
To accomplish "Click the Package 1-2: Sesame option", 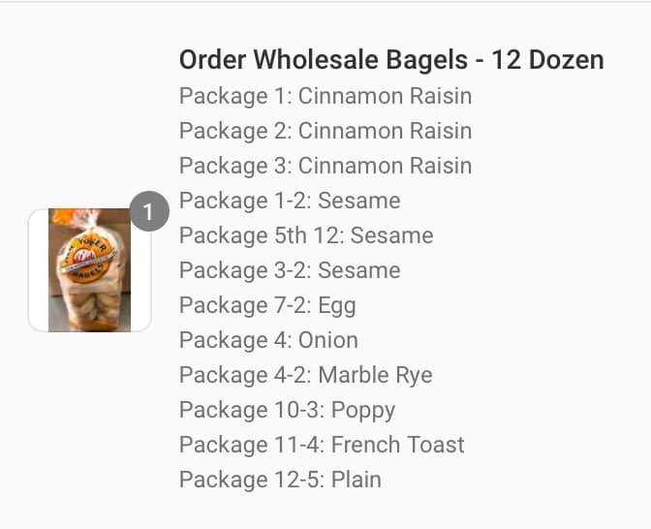I will click(x=290, y=201).
